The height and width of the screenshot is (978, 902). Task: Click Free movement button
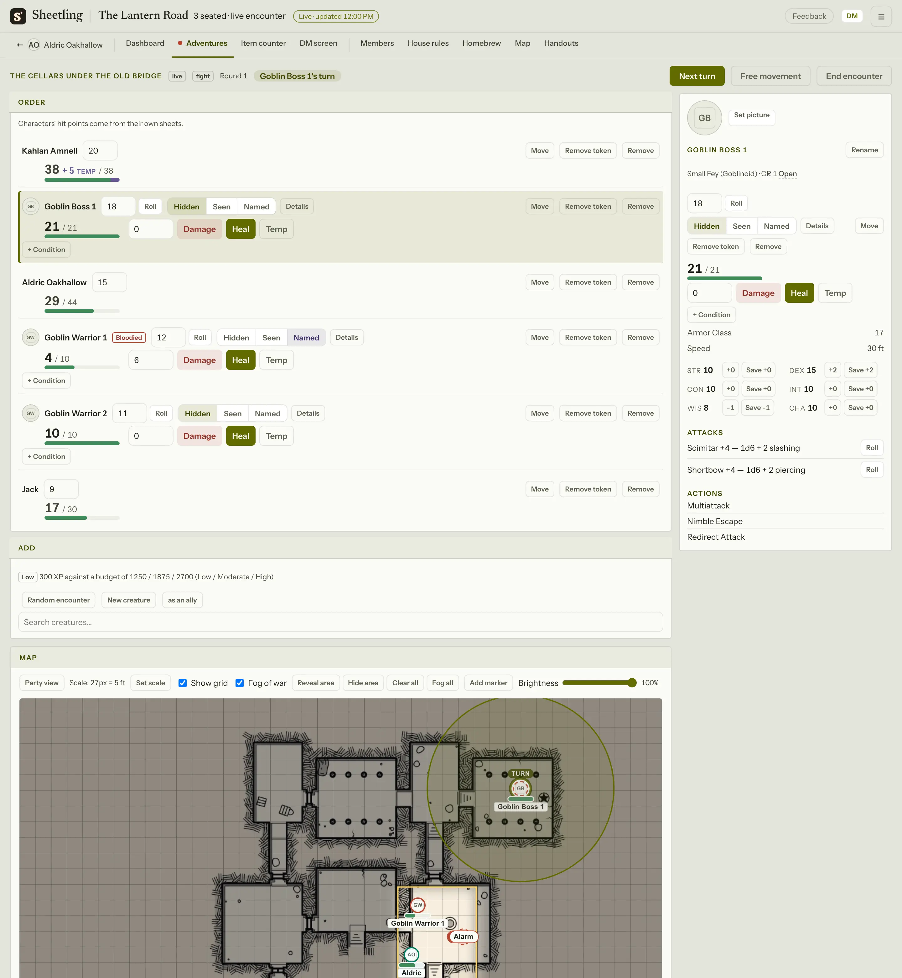pos(770,76)
